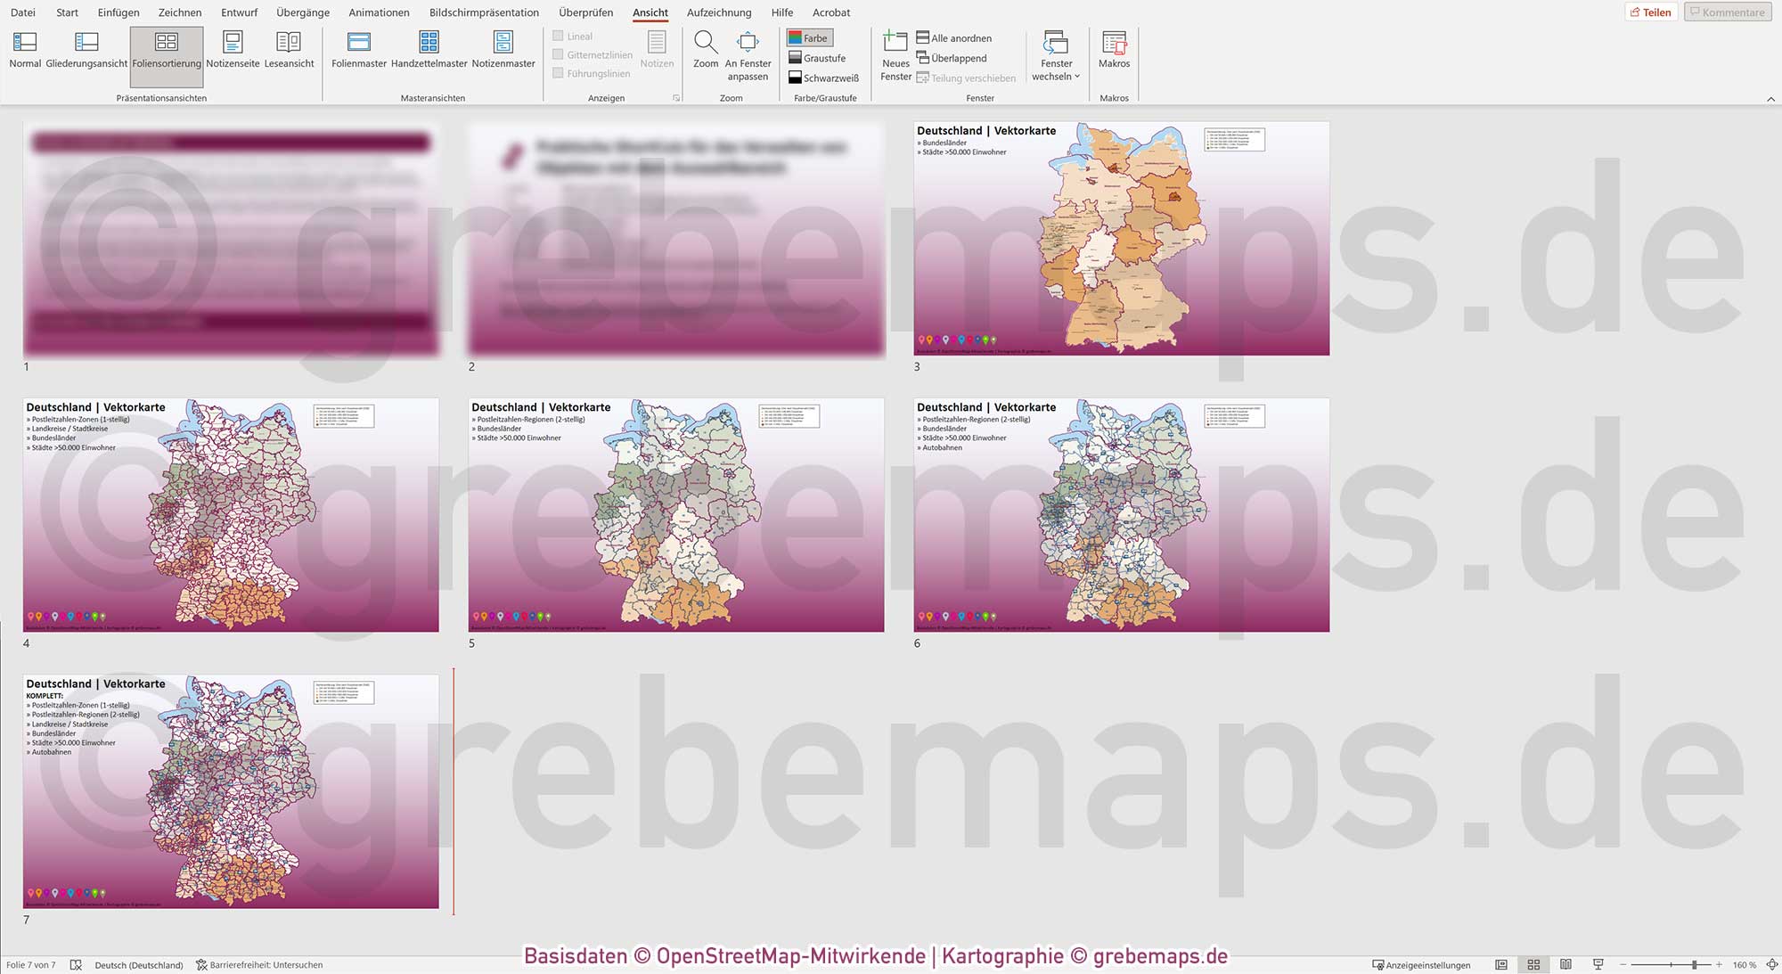The image size is (1782, 974).
Task: Enable the Führungslinien checkbox
Action: click(x=558, y=73)
